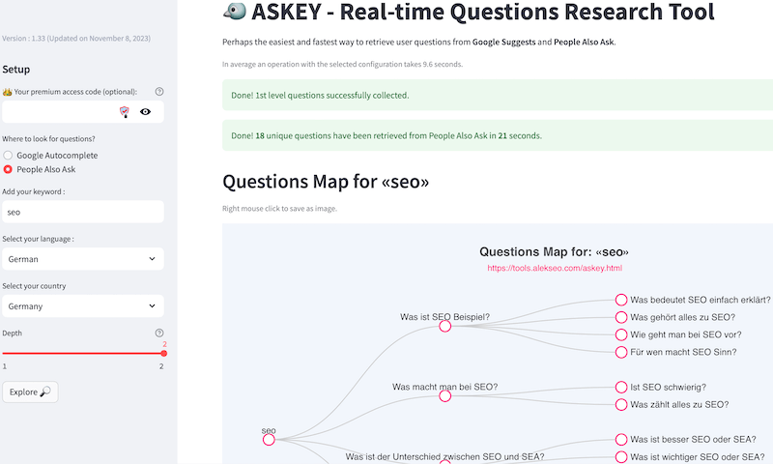This screenshot has width=773, height=464.
Task: Click the Depth slider handle
Action: pyautogui.click(x=163, y=353)
